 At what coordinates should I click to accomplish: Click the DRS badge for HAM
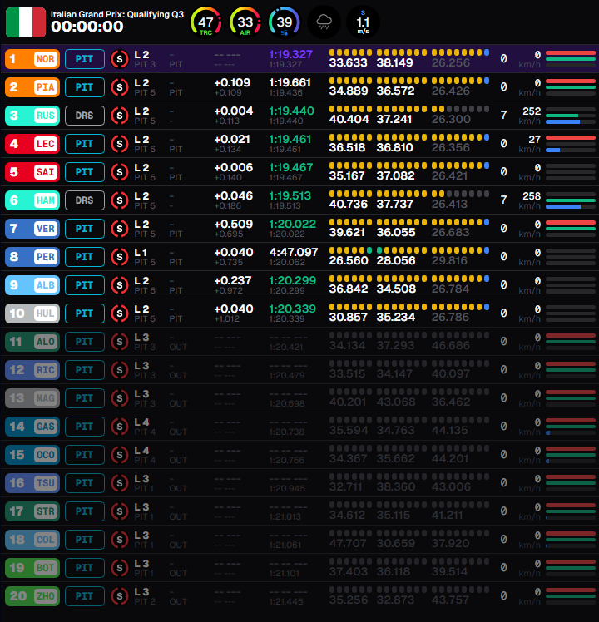[85, 200]
